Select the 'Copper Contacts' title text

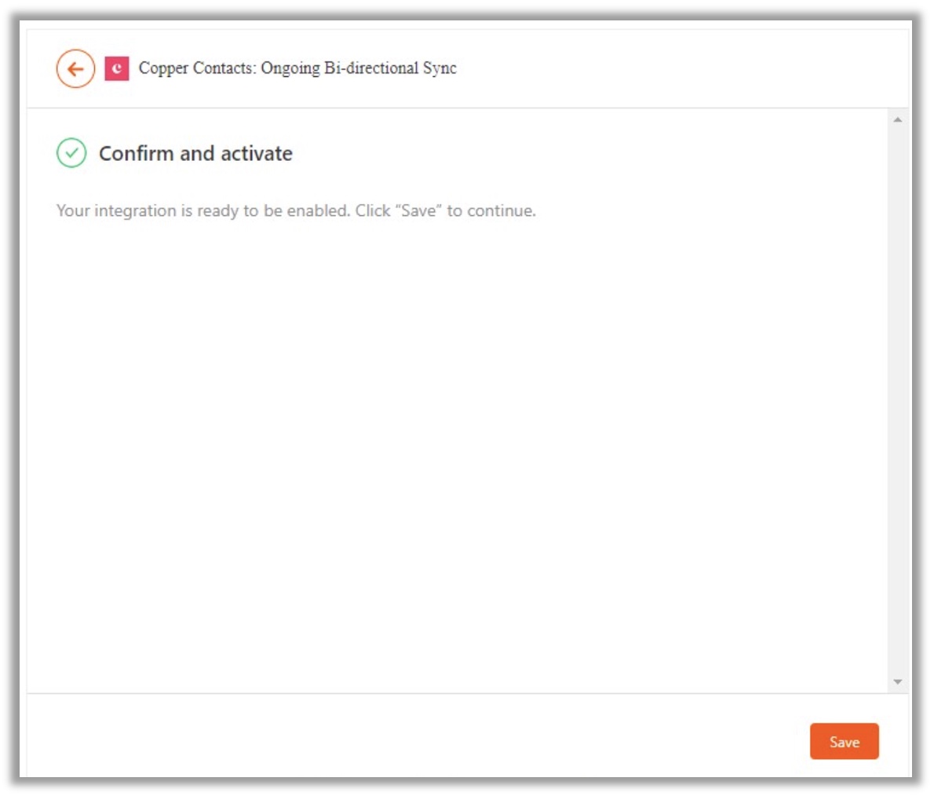197,68
